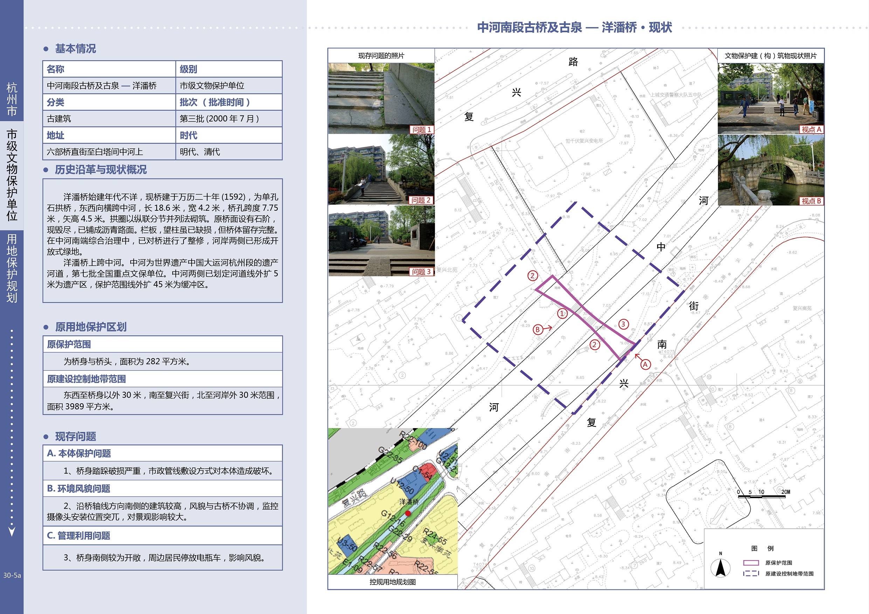Click the bullet icon beside 基本情况

46,49
